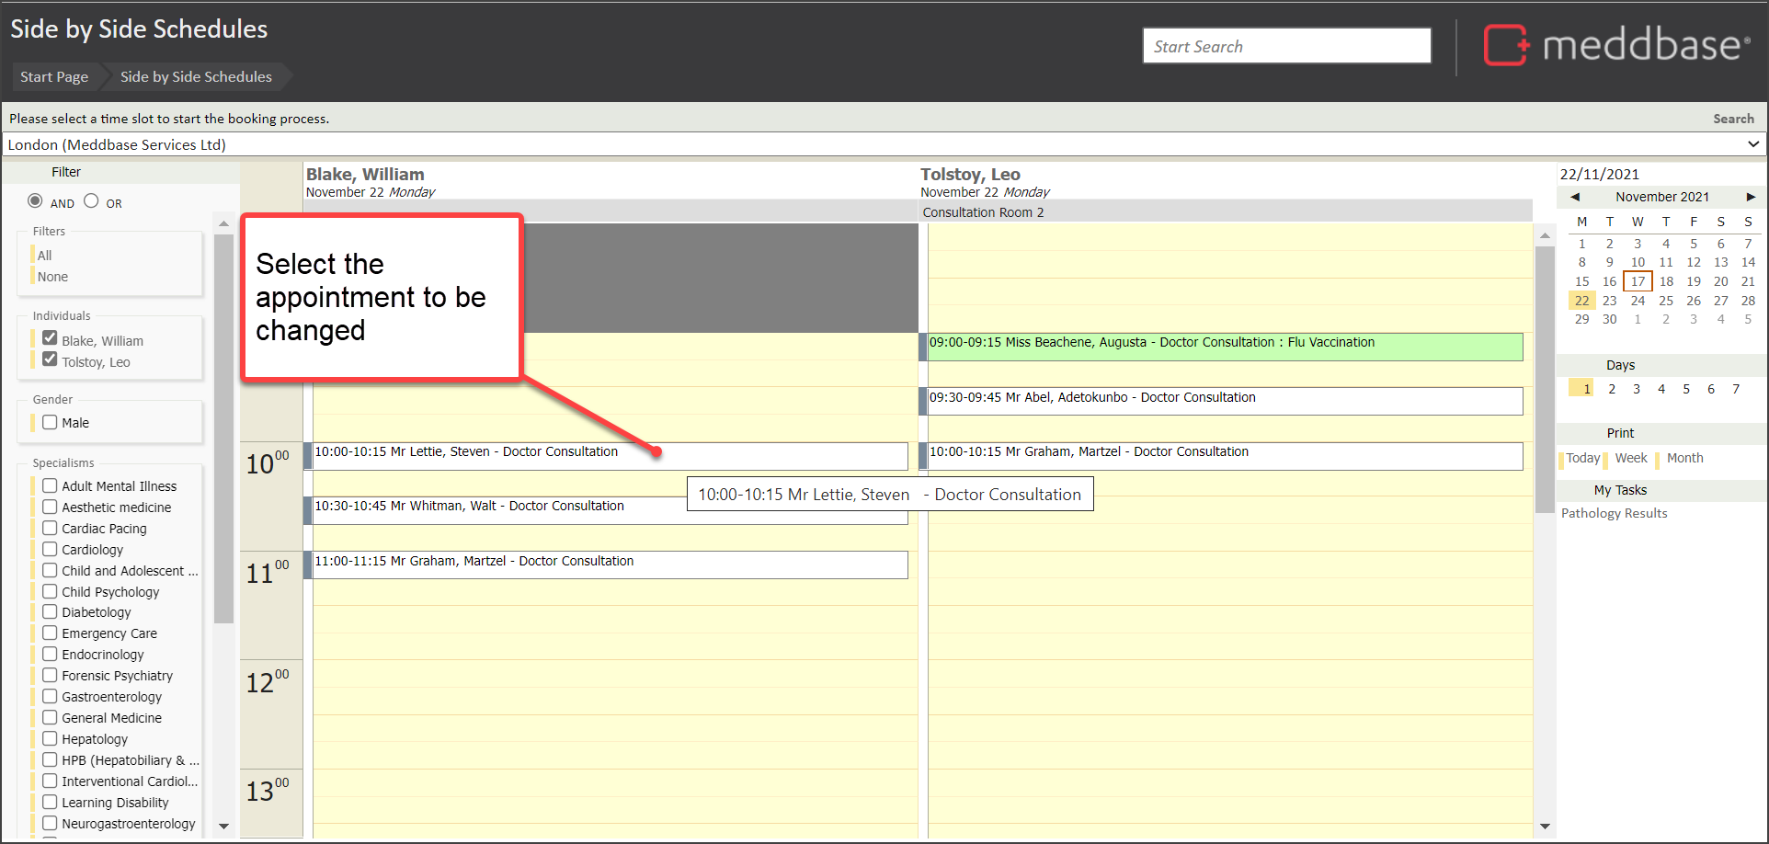Click in the Start Search field

[1286, 46]
